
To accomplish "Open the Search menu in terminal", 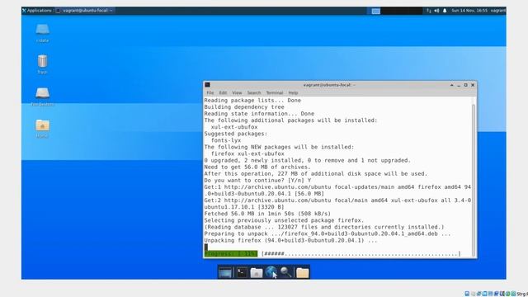I will [254, 92].
